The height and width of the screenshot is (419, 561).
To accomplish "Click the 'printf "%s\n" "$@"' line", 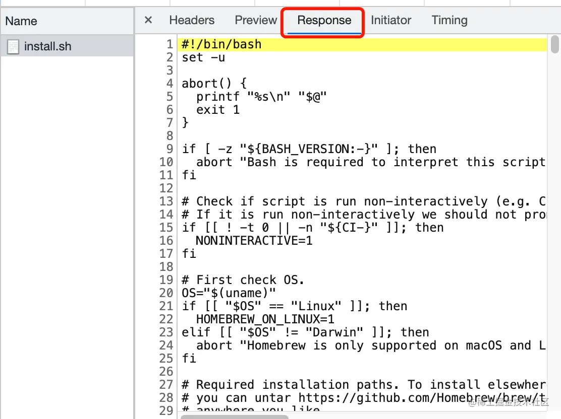I will coord(261,97).
